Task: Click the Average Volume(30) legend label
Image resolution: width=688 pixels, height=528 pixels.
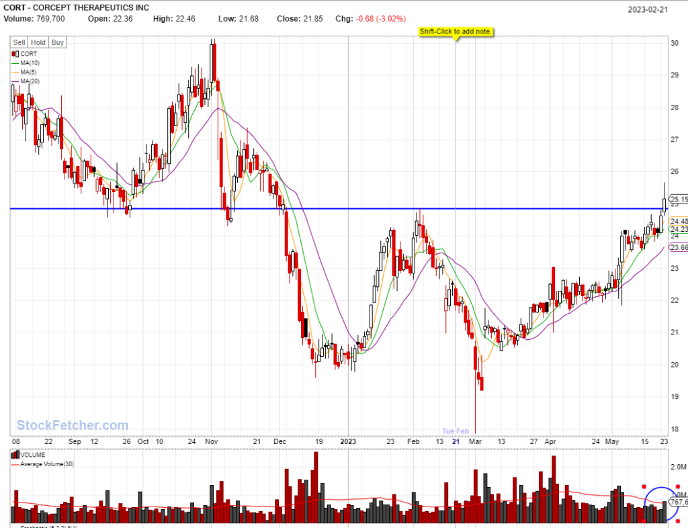Action: point(47,464)
